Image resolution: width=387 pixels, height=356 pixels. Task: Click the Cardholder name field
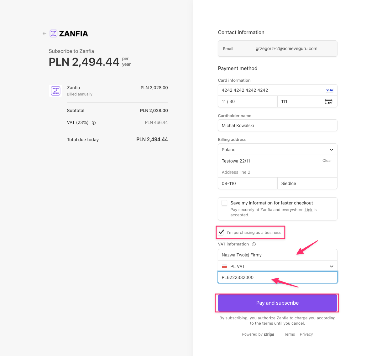coord(277,126)
